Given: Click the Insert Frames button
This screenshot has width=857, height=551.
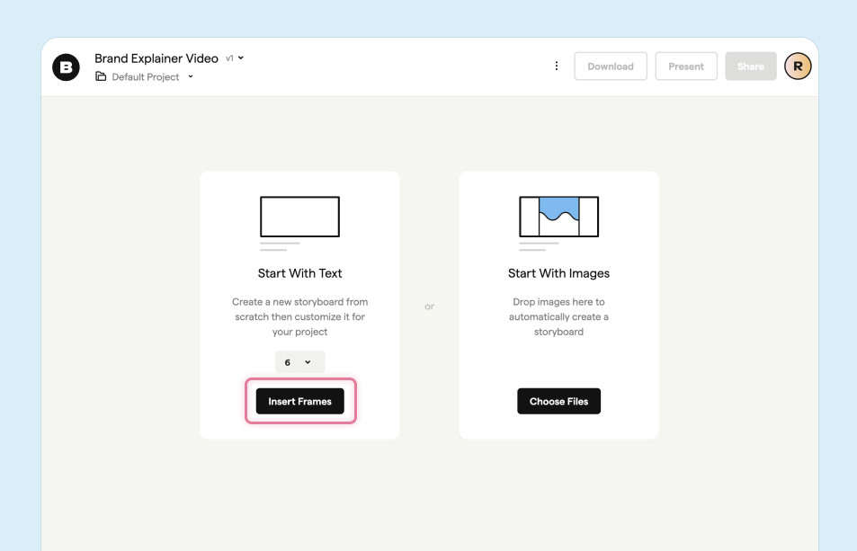Looking at the screenshot, I should click(299, 401).
